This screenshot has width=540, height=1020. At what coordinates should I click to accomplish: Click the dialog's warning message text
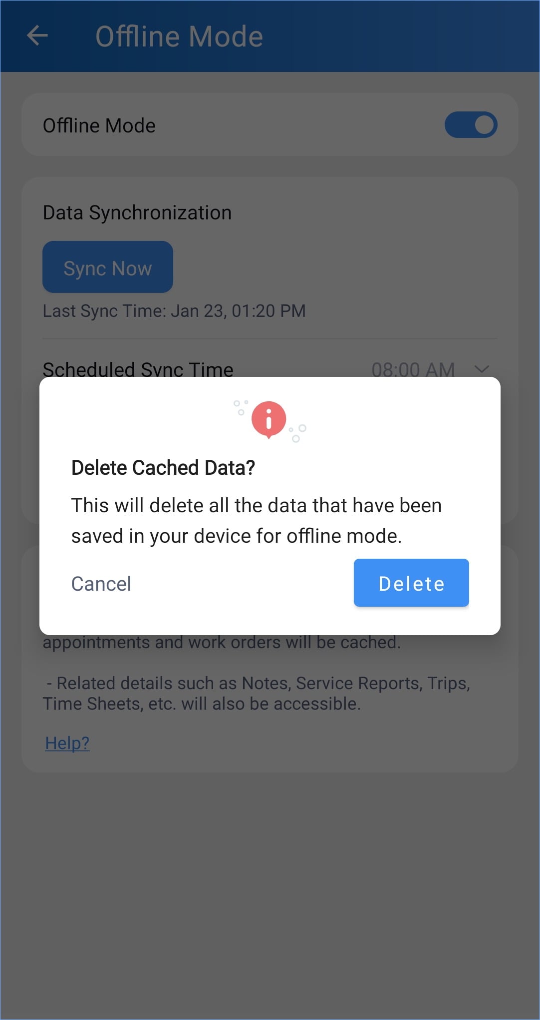256,521
